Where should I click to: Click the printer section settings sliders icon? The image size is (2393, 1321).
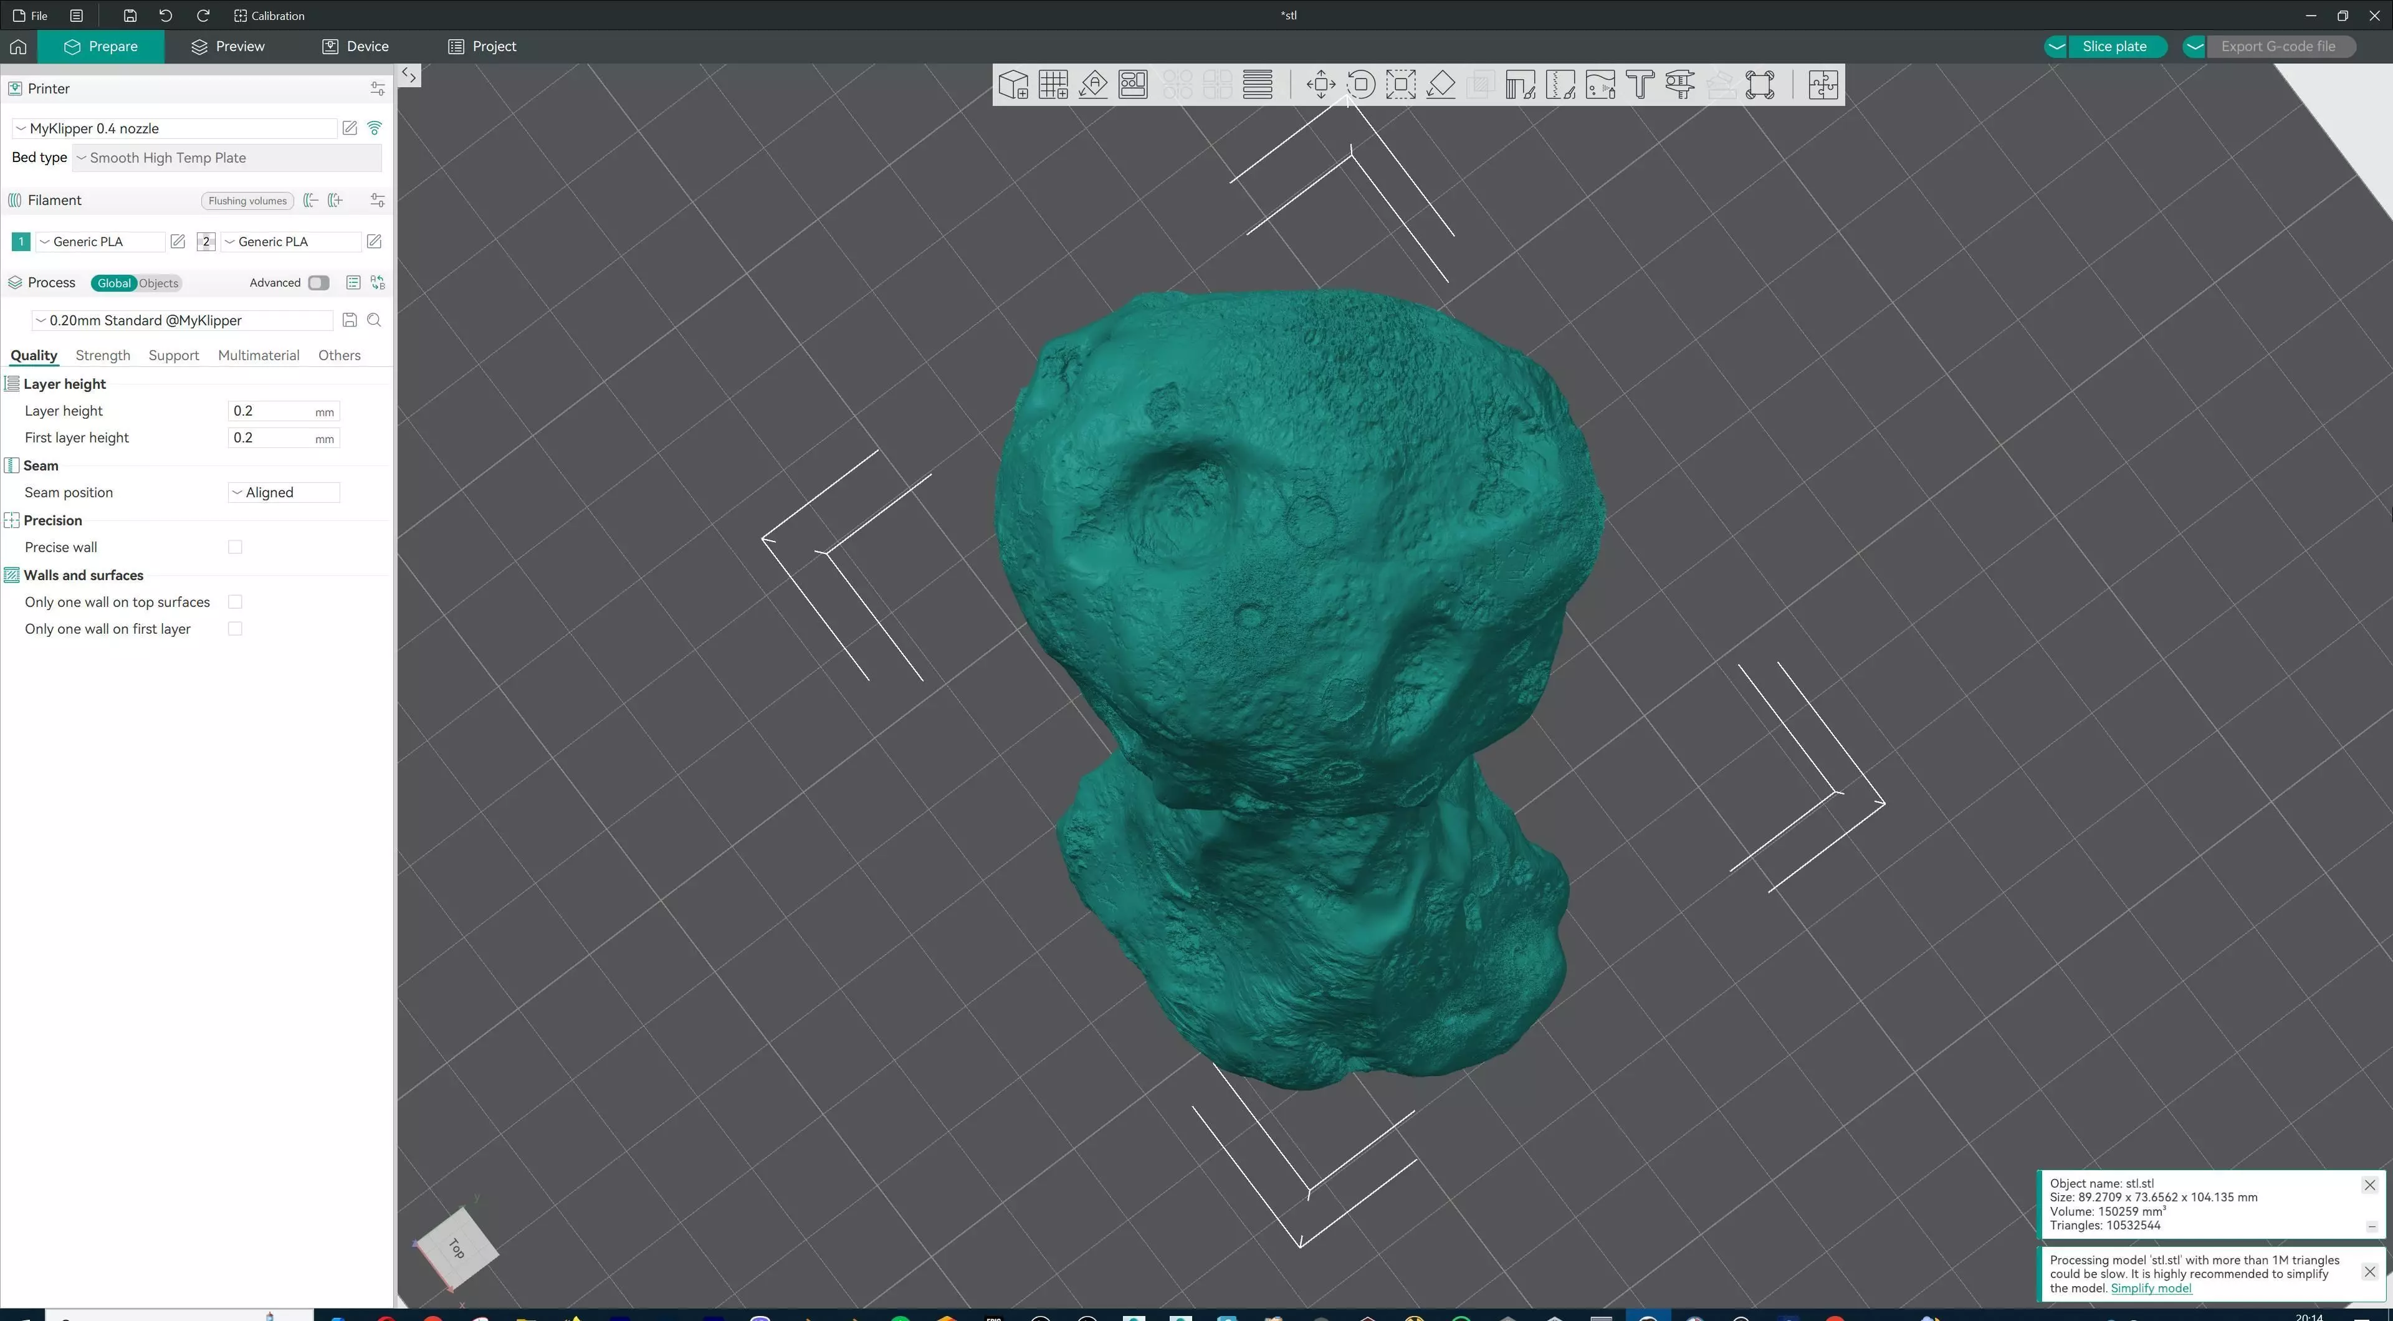377,88
